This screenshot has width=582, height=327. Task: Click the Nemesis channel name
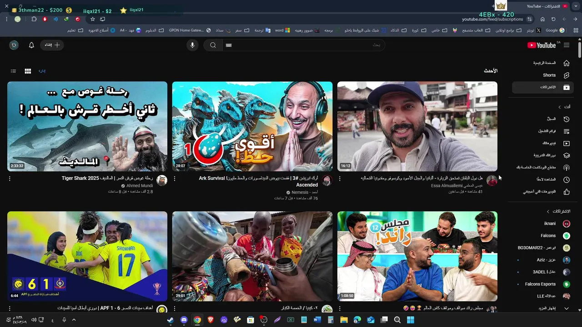click(305, 193)
